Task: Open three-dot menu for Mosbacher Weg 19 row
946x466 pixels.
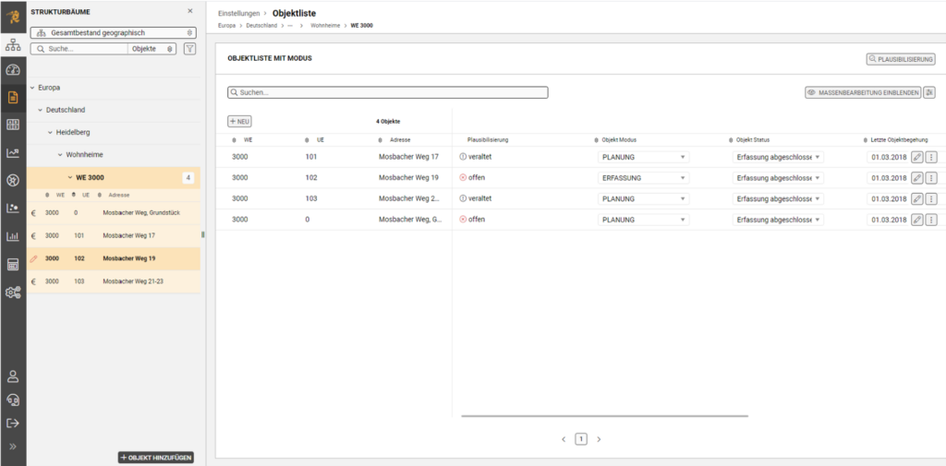Action: point(931,177)
